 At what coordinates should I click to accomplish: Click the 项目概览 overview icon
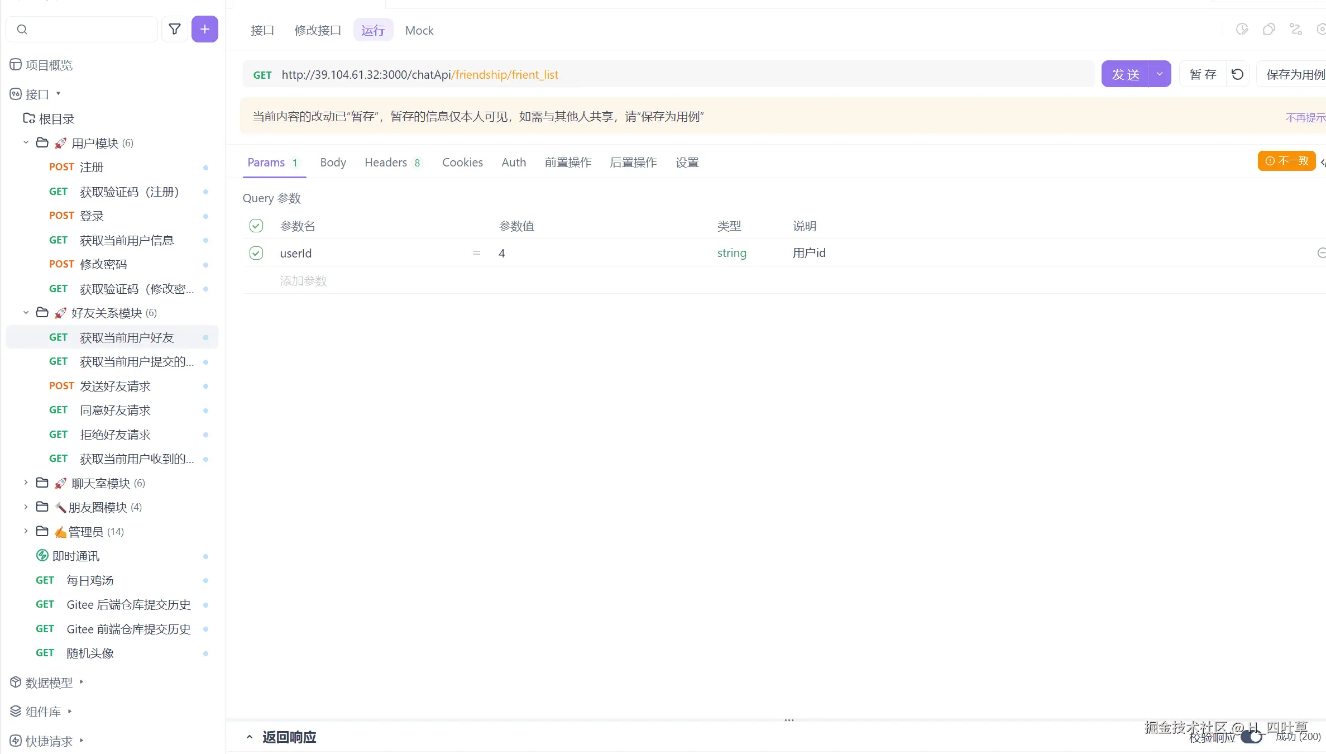[x=16, y=65]
